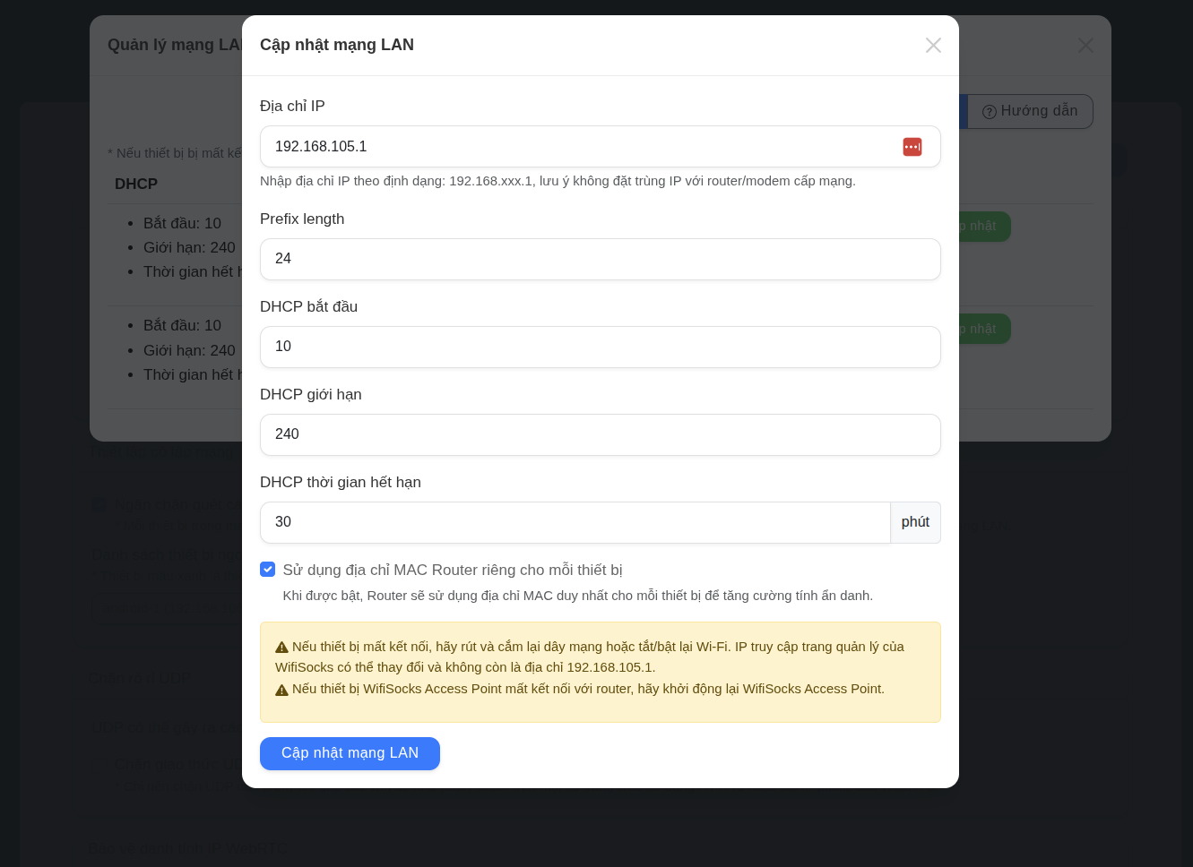This screenshot has width=1193, height=867.
Task: Click the blue button left of Hướng dẫn
Action: [964, 112]
